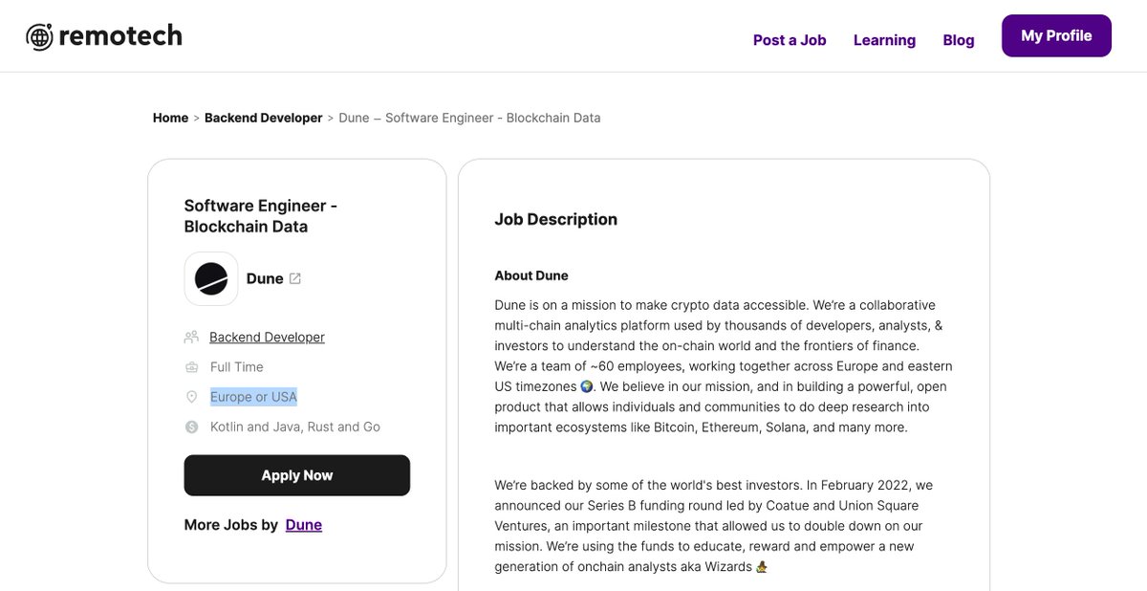This screenshot has height=591, width=1147.
Task: Click the briefcase icon beside Full Time
Action: [191, 367]
